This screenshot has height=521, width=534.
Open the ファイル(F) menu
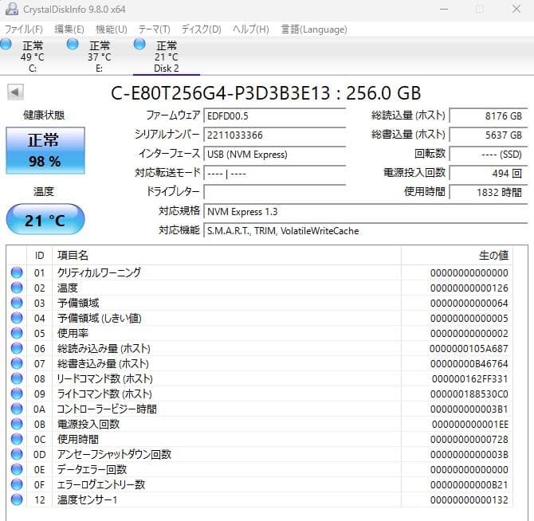point(23,29)
